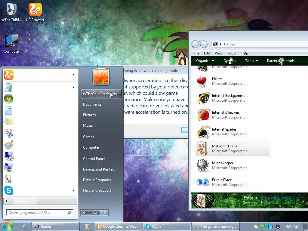Select Hearts game icon in Games window
This screenshot has height=231, width=308.
202,81
